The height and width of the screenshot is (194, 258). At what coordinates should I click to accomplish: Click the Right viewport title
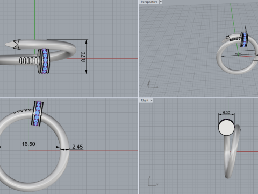tap(145, 100)
